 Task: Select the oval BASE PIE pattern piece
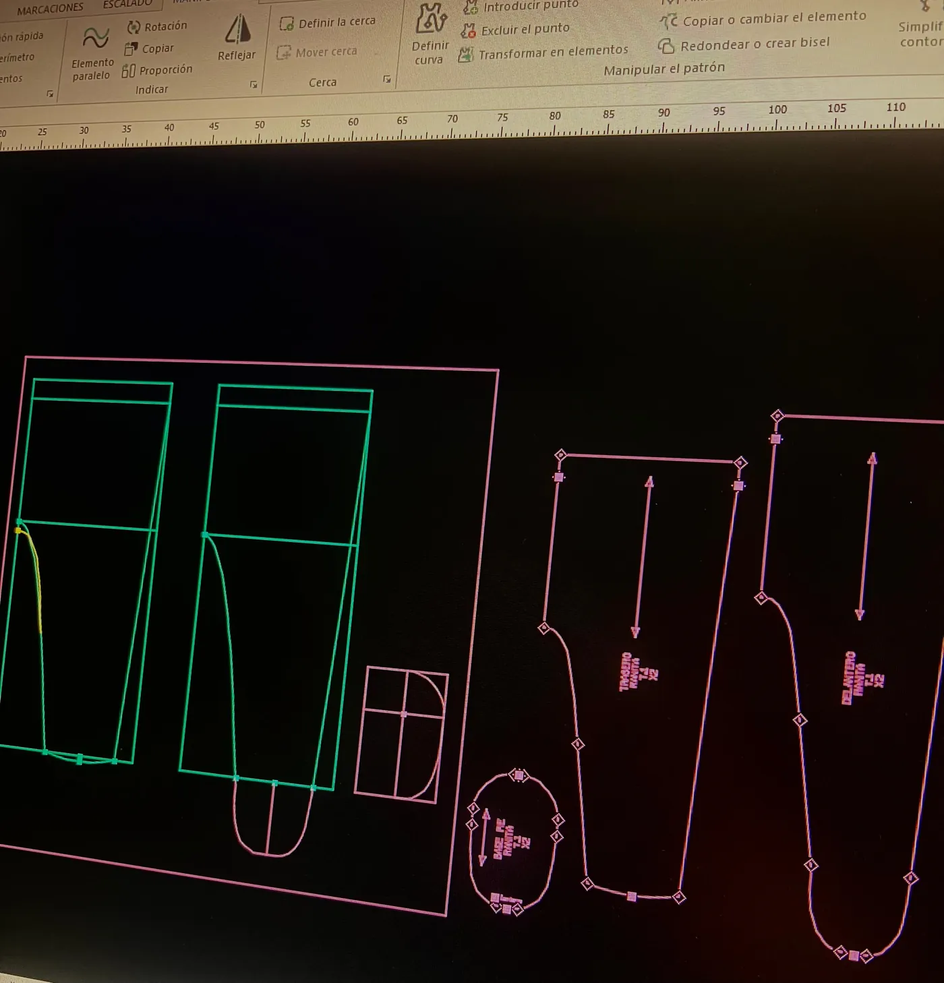click(514, 843)
